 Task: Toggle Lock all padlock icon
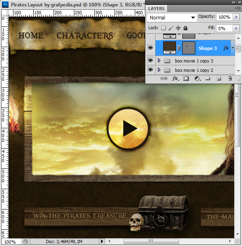click(185, 28)
